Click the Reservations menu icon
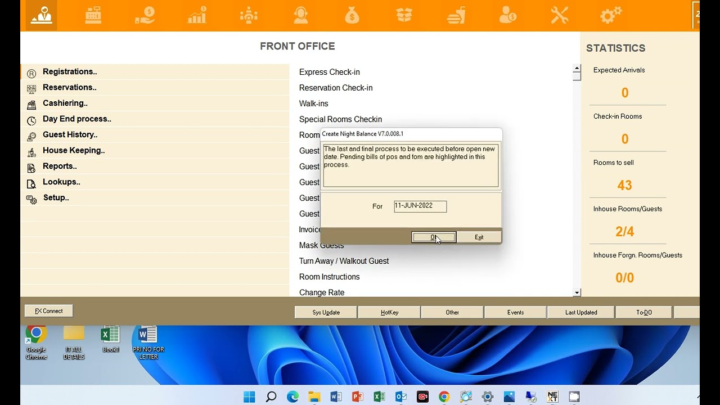Image resolution: width=720 pixels, height=405 pixels. [31, 89]
